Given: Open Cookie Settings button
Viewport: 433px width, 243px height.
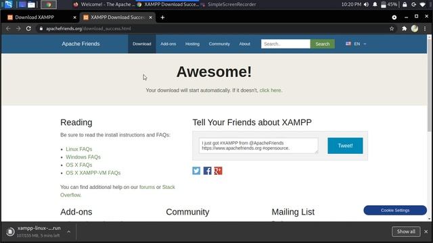Looking at the screenshot, I should (x=395, y=210).
